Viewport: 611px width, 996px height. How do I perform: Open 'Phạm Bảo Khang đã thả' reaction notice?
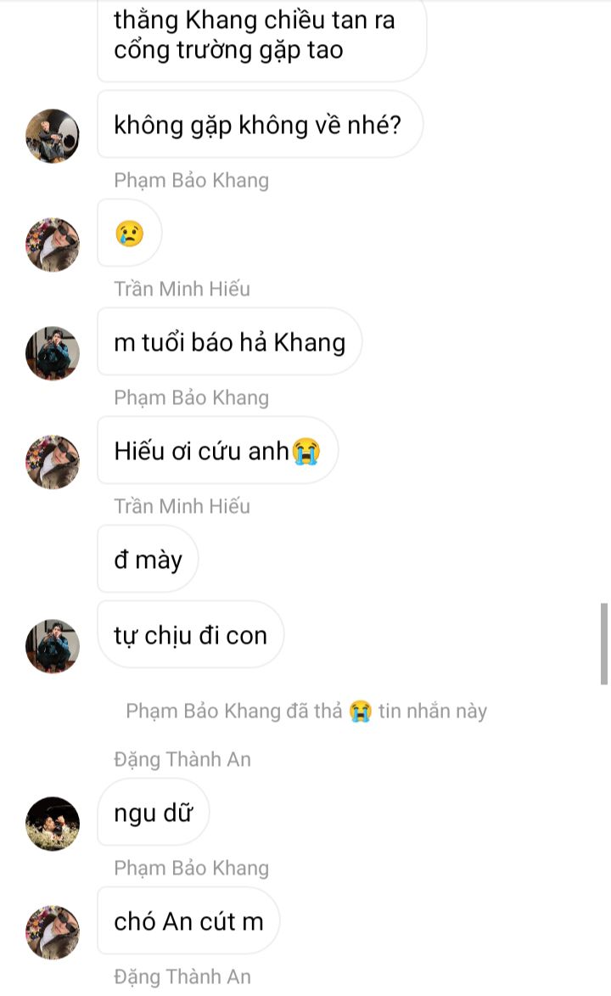pyautogui.click(x=306, y=711)
